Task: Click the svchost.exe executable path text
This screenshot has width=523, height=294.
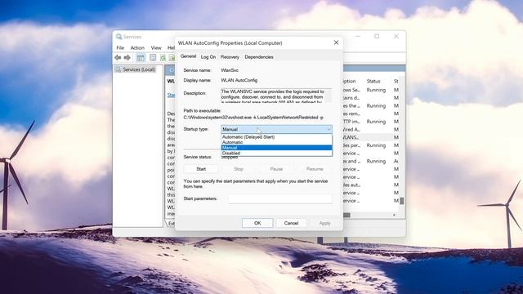Action: [253, 118]
